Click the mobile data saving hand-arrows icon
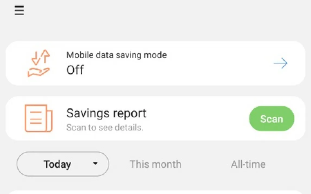311x194 pixels. click(38, 63)
